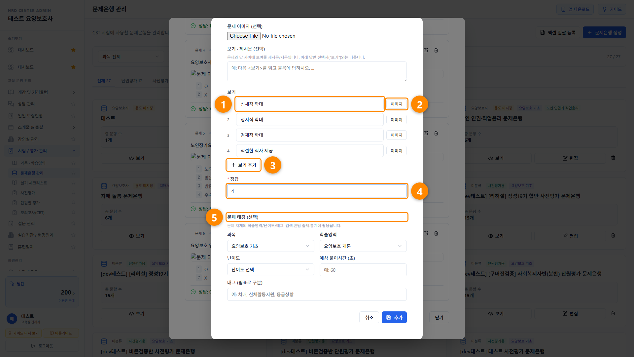Toggle the favorite star on the second 대시보드 item

tap(73, 67)
